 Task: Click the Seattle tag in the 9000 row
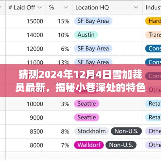click(87, 117)
